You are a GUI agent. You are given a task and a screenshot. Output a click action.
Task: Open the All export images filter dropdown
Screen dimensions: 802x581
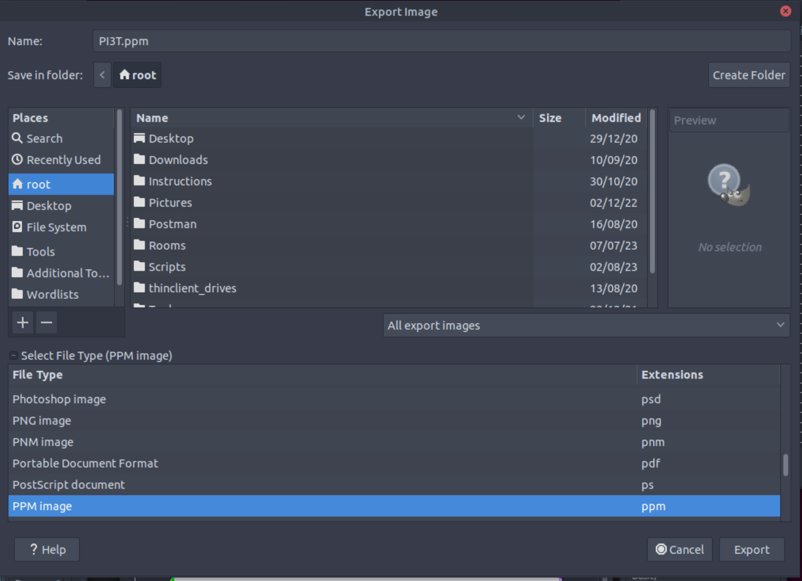pyautogui.click(x=586, y=325)
